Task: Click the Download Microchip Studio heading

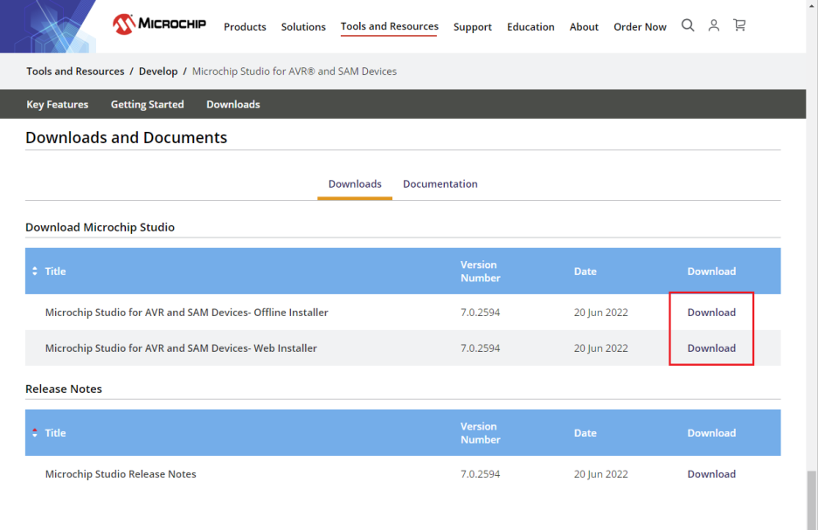Action: coord(100,227)
